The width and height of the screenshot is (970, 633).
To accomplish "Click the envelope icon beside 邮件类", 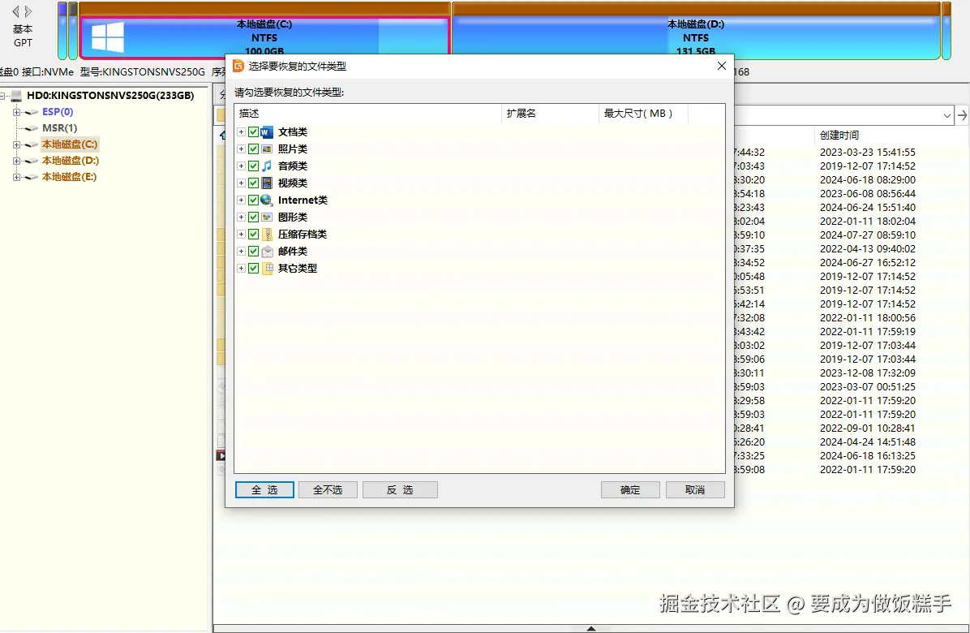I will 266,251.
